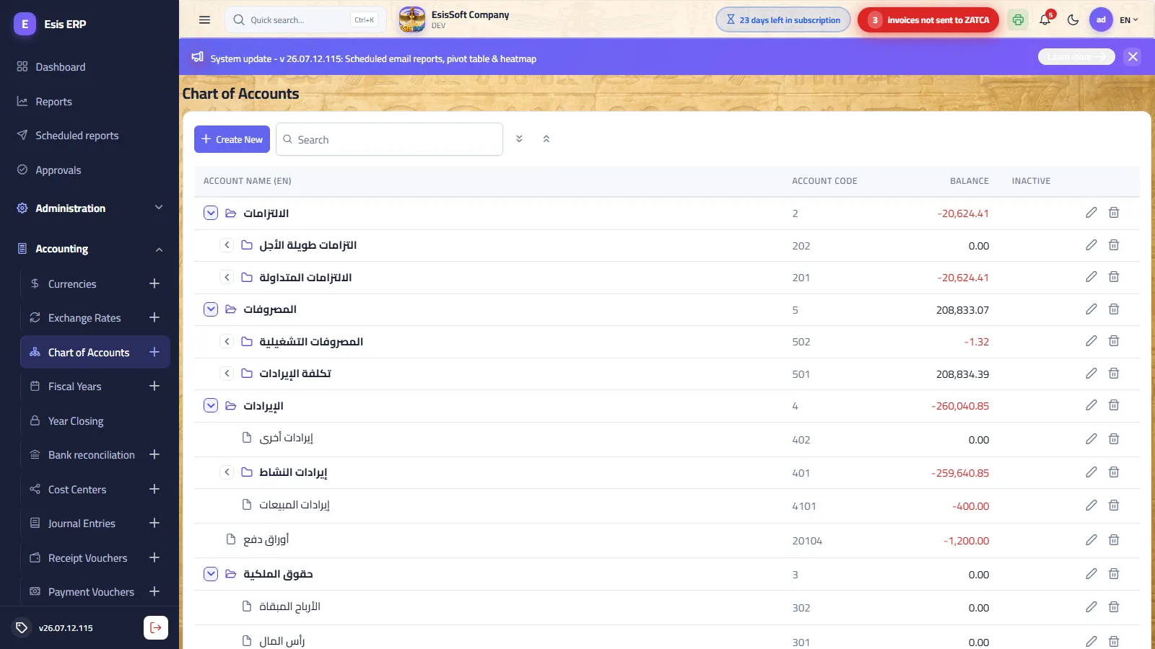This screenshot has height=649, width=1155.
Task: Edit account with code 202
Action: [x=1091, y=245]
